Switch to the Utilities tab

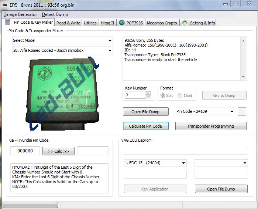pyautogui.click(x=90, y=23)
